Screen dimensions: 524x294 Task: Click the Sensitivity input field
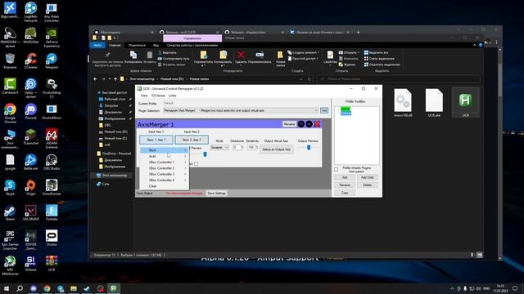[x=251, y=147]
